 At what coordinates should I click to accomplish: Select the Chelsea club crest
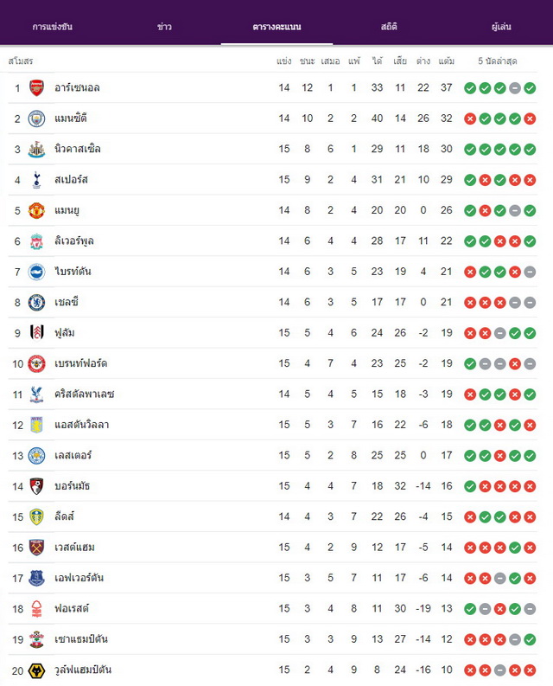coord(36,302)
